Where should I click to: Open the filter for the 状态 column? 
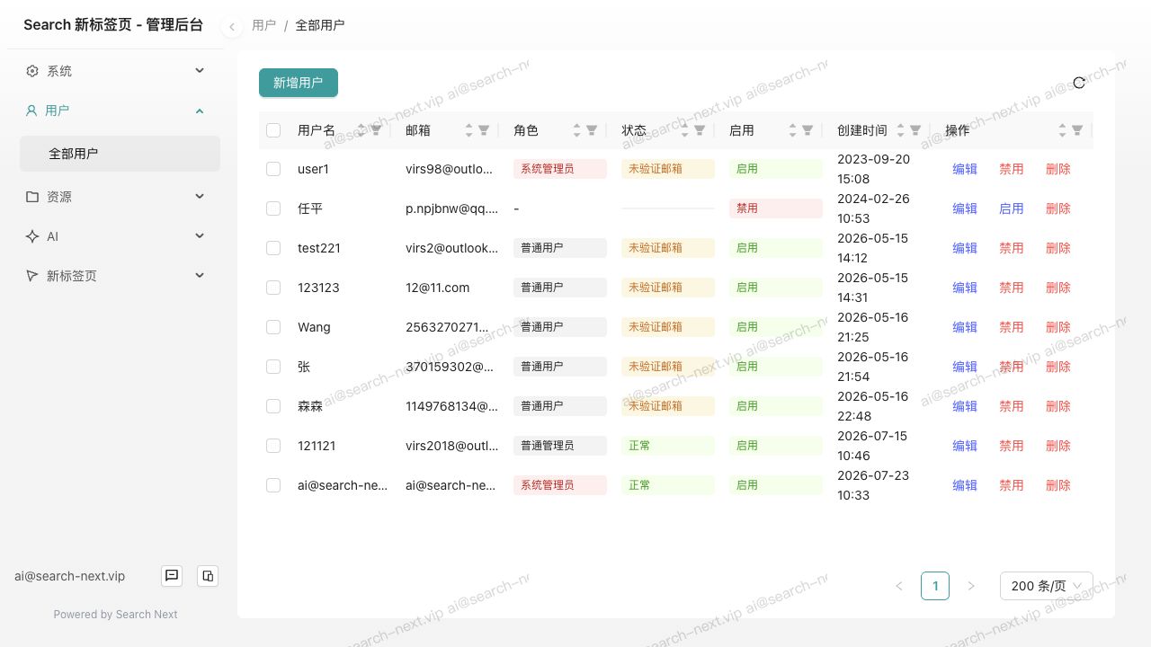[x=700, y=130]
